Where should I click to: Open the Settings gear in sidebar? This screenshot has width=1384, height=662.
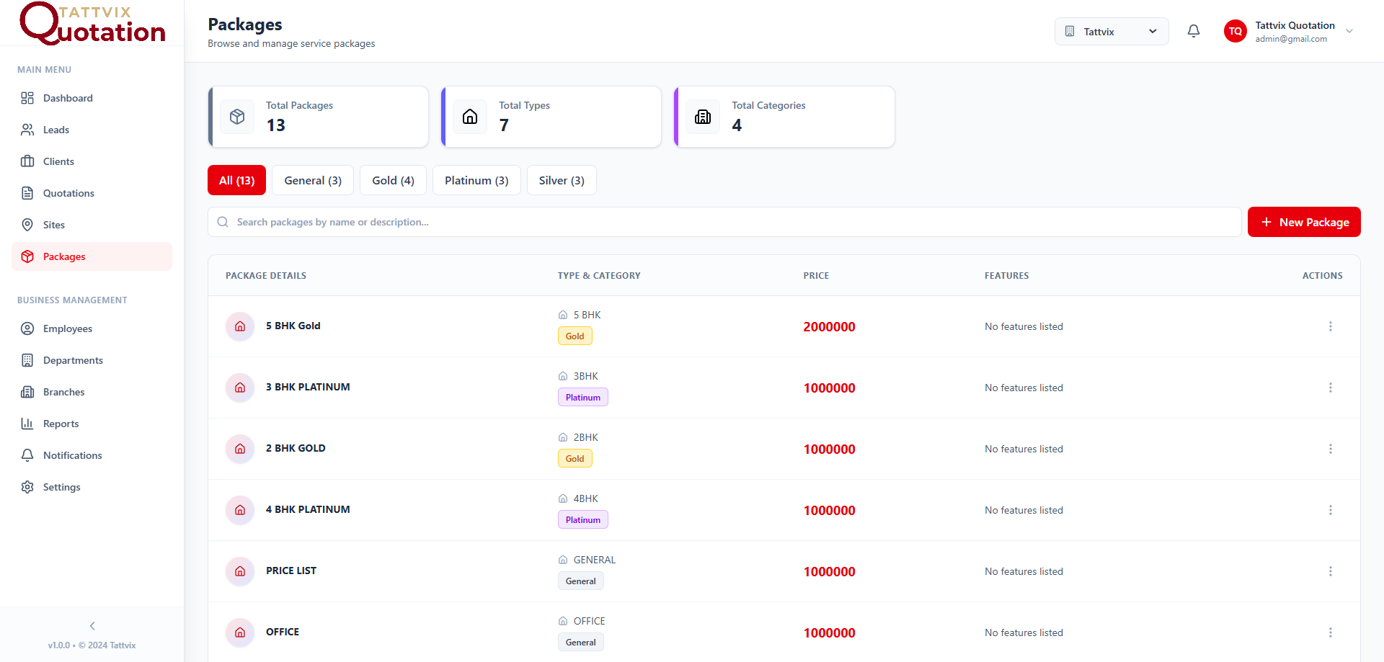pos(27,487)
